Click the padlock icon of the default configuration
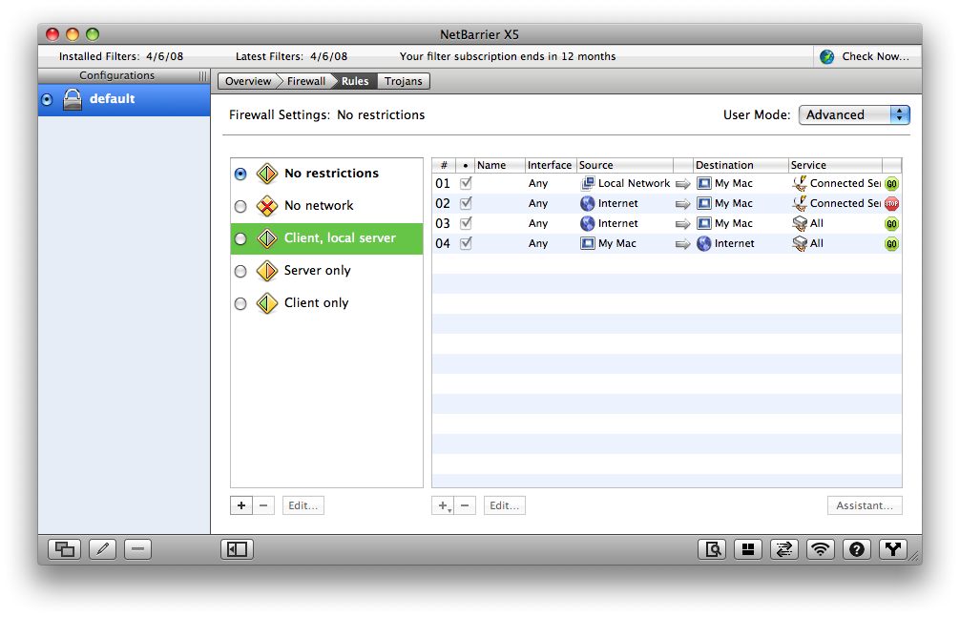This screenshot has height=617, width=960. [73, 99]
